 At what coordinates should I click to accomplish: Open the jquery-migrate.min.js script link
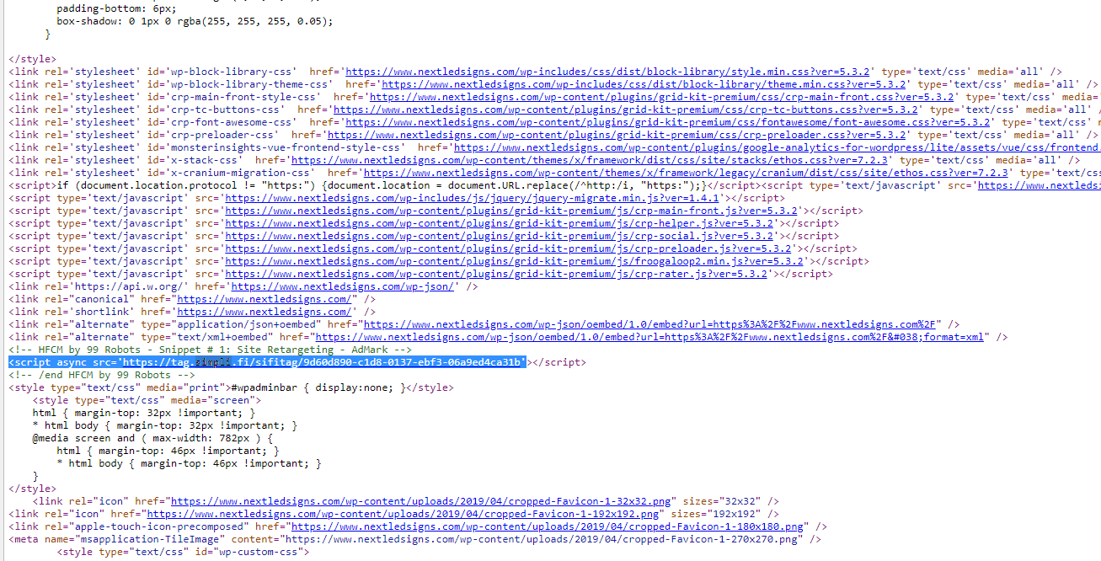pyautogui.click(x=472, y=198)
